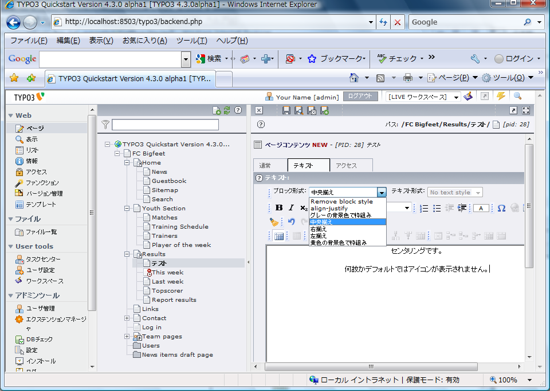This screenshot has height=391, width=550.
Task: Collapse the Web module group
Action: tap(11, 115)
